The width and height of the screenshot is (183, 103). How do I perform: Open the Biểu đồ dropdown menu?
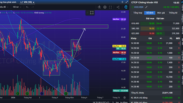4,7
